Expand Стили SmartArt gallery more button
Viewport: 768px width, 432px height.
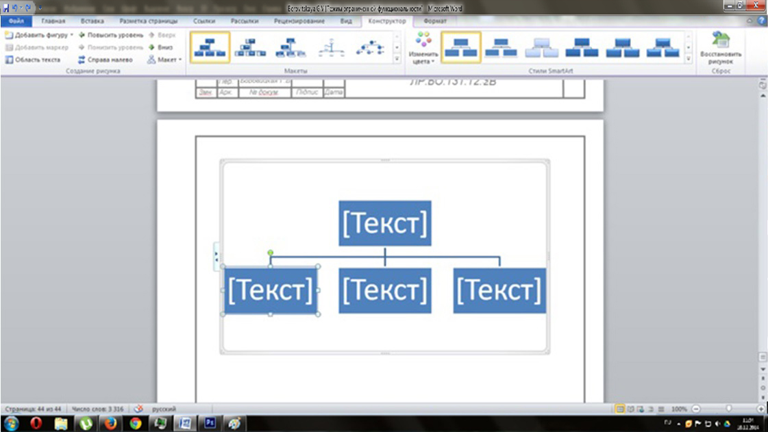point(688,59)
